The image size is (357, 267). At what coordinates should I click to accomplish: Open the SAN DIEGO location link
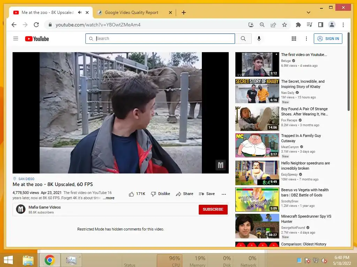click(26, 179)
